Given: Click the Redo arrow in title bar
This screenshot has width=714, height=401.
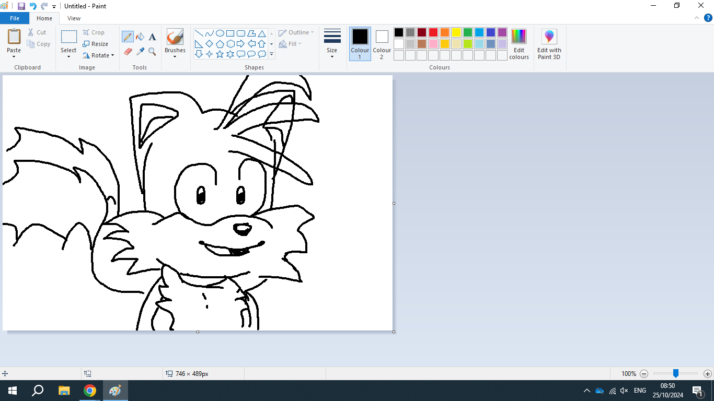Looking at the screenshot, I should click(44, 6).
